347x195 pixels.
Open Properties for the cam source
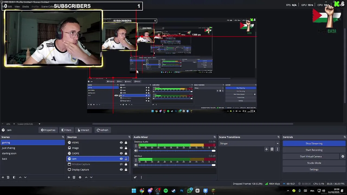pyautogui.click(x=48, y=130)
